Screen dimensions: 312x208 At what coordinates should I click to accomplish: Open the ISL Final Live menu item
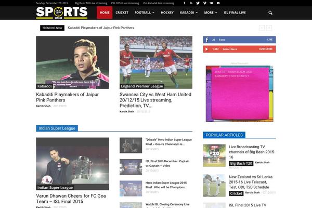pos(236,12)
